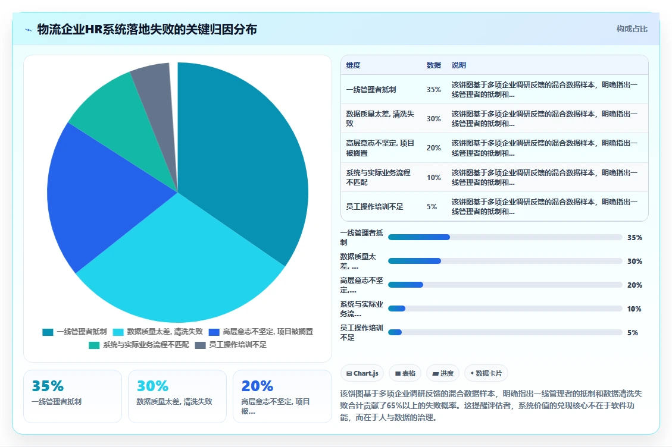Click the 数据 column header
This screenshot has width=672, height=447.
click(434, 65)
